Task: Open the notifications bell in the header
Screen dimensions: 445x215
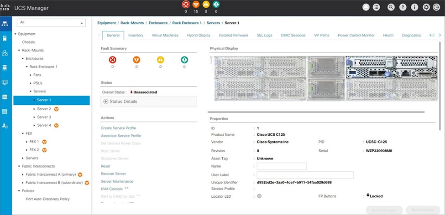Action: (x=366, y=8)
